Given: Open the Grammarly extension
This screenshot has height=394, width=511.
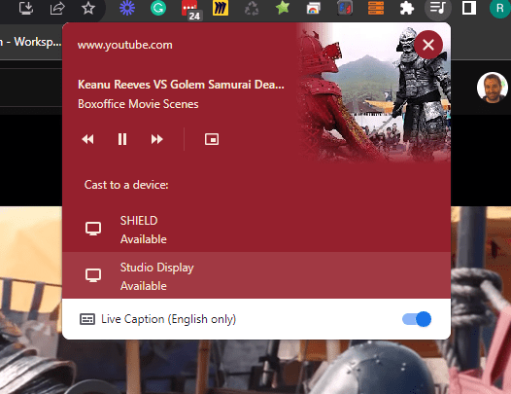Looking at the screenshot, I should tap(158, 8).
